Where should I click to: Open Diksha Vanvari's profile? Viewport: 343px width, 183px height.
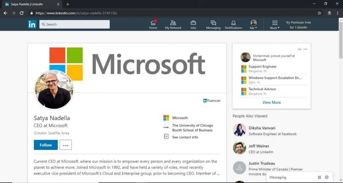[262, 128]
